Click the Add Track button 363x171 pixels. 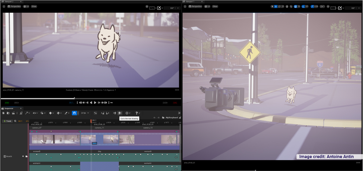coord(8,121)
